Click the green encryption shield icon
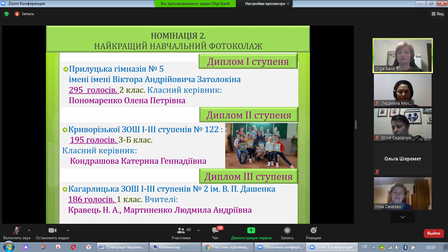Viewport: 448px width, 252px height. tap(7, 14)
